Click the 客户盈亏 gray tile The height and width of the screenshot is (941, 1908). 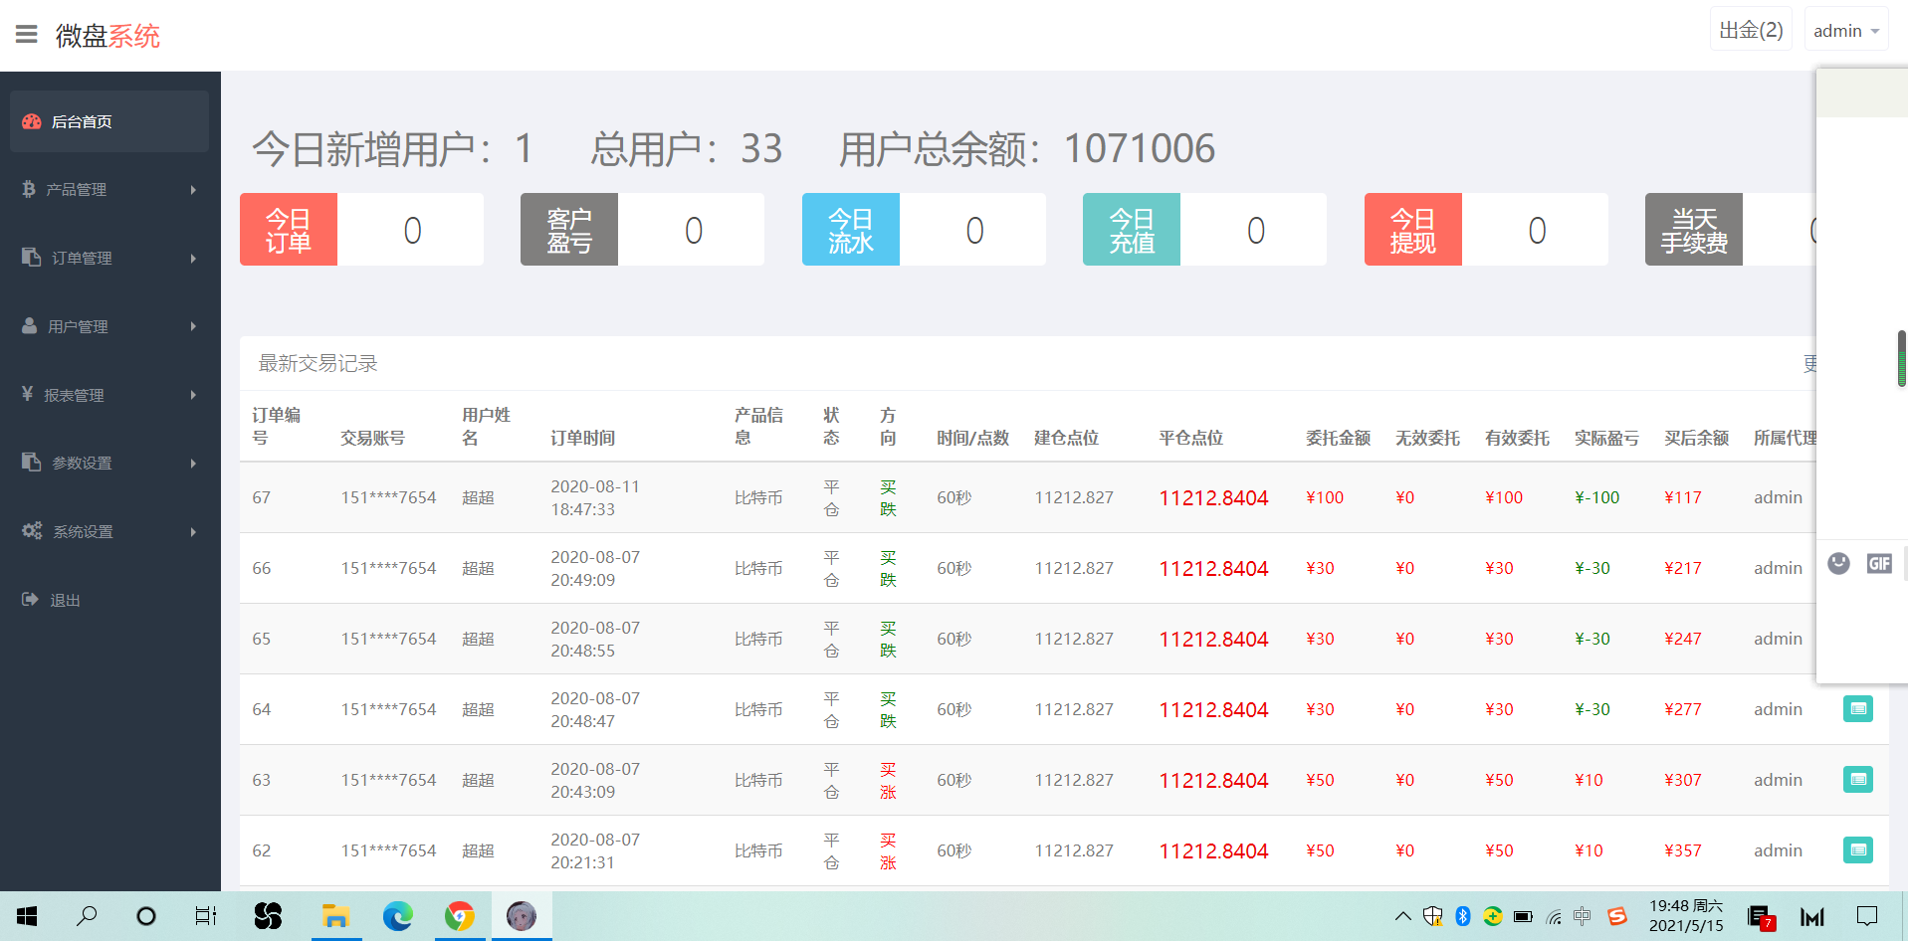[569, 230]
